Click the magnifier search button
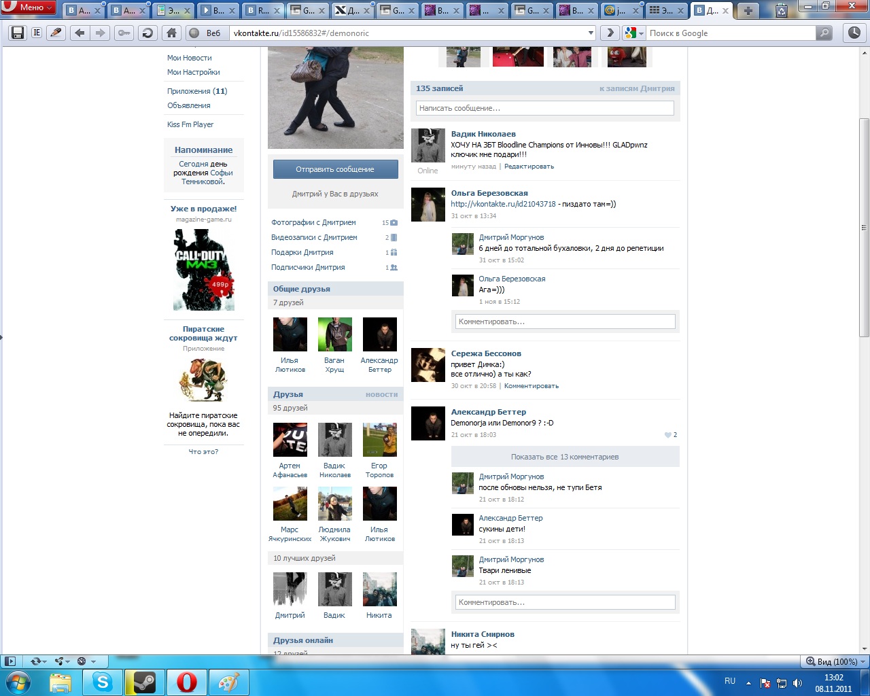870x696 pixels. pyautogui.click(x=824, y=33)
